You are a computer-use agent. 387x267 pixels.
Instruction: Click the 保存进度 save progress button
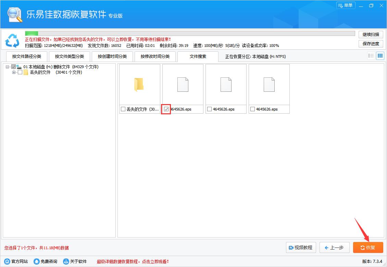point(371,44)
